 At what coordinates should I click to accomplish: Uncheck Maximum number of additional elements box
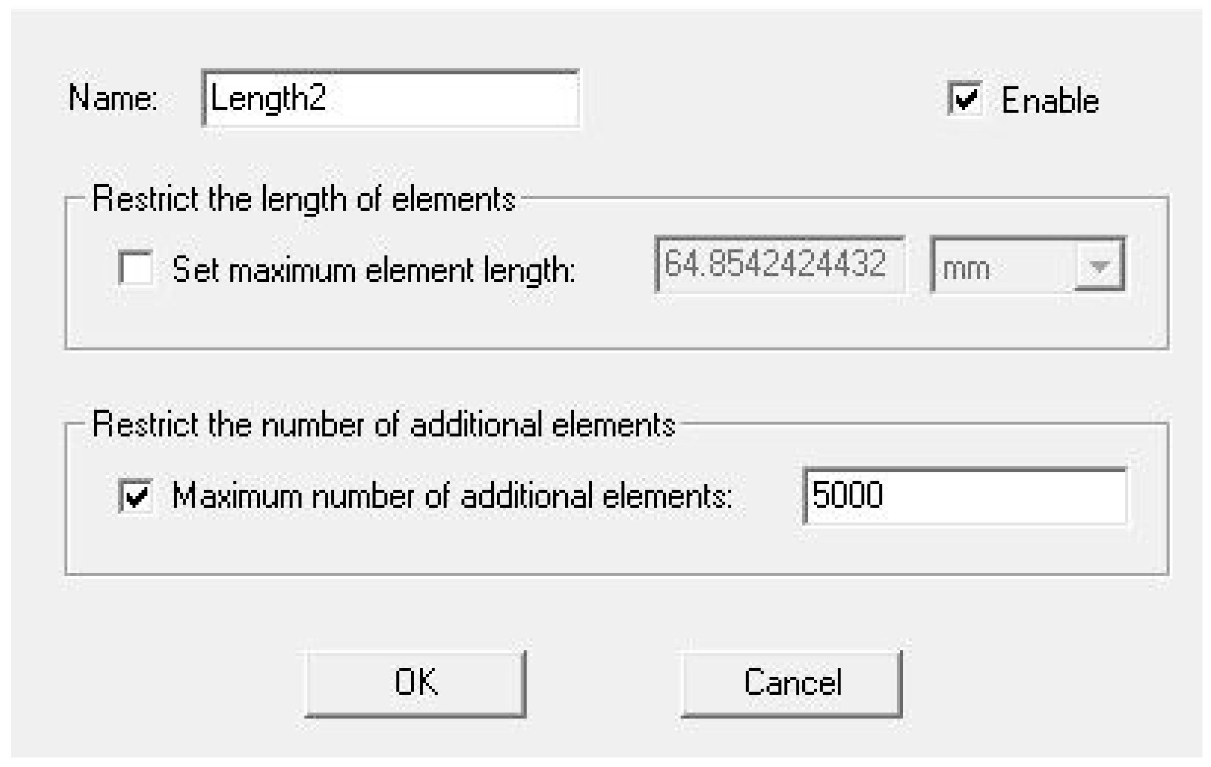(135, 495)
